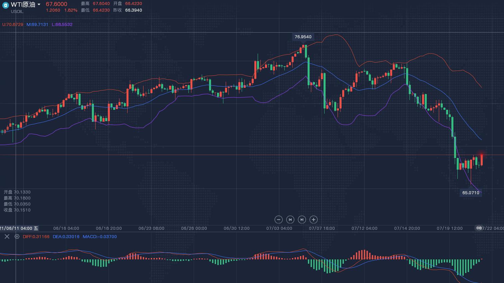This screenshot has height=283, width=504.
Task: Open MACD indicator settings hexagon icon
Action: coord(17,236)
